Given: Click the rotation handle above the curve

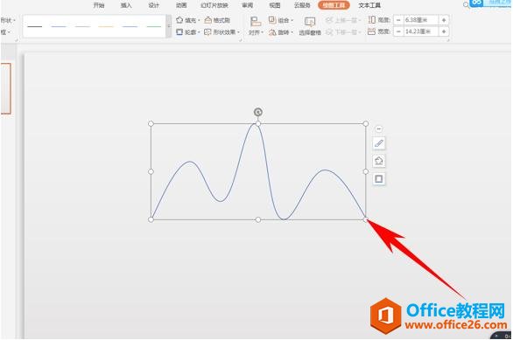Looking at the screenshot, I should click(258, 113).
